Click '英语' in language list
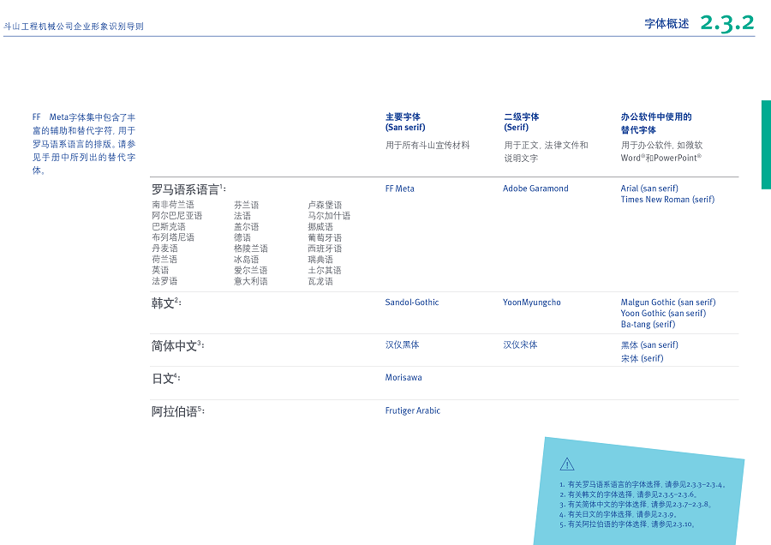 (x=160, y=270)
